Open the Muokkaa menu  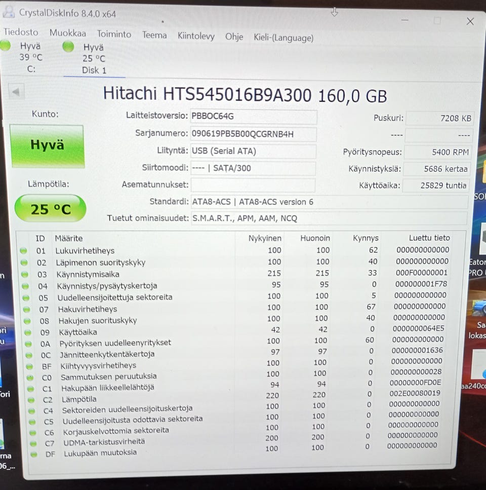point(68,33)
